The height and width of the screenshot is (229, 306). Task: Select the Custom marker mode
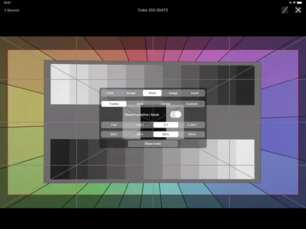(x=191, y=104)
